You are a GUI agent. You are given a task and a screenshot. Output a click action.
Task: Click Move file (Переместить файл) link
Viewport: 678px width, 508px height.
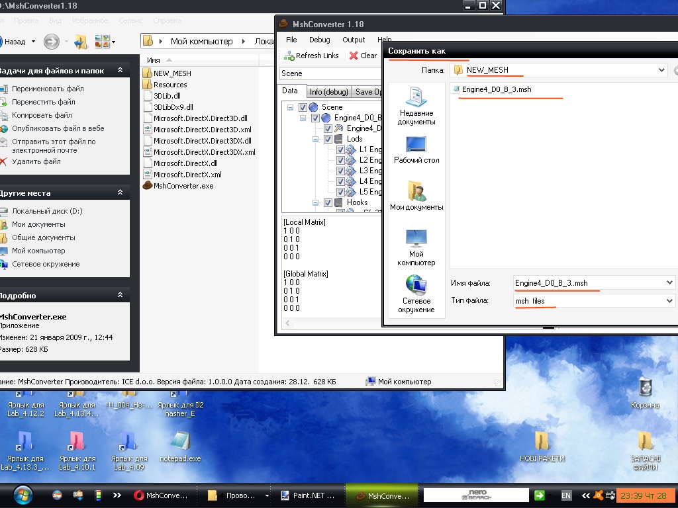(43, 102)
